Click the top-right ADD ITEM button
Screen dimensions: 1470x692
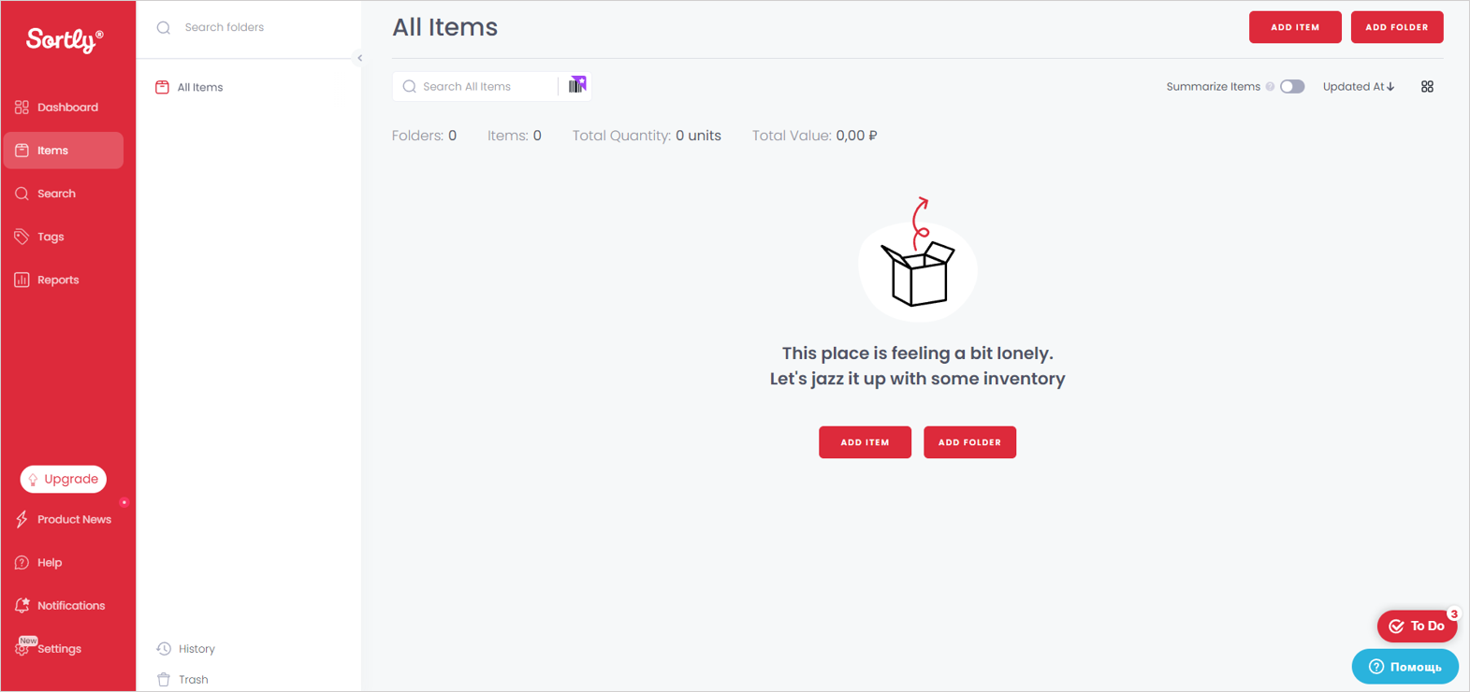tap(1295, 27)
